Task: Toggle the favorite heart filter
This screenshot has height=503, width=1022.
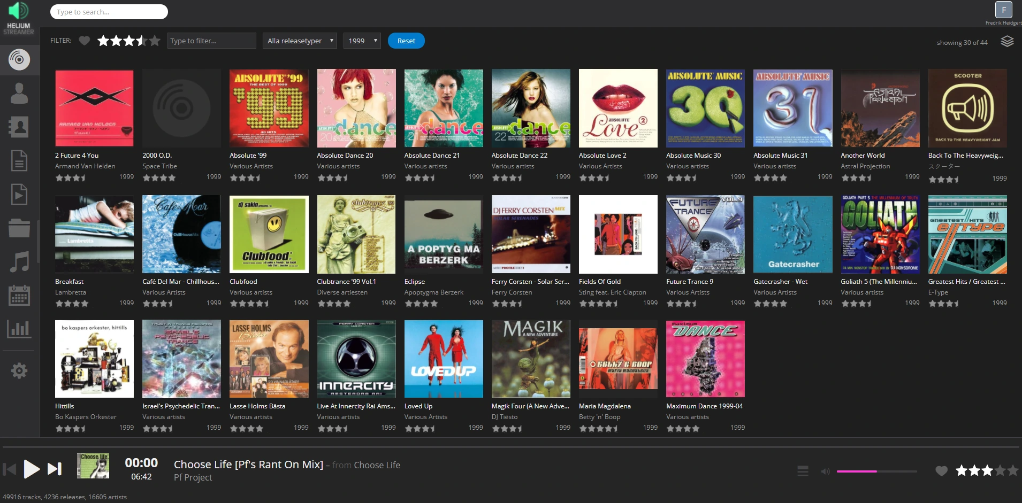Action: click(x=84, y=41)
